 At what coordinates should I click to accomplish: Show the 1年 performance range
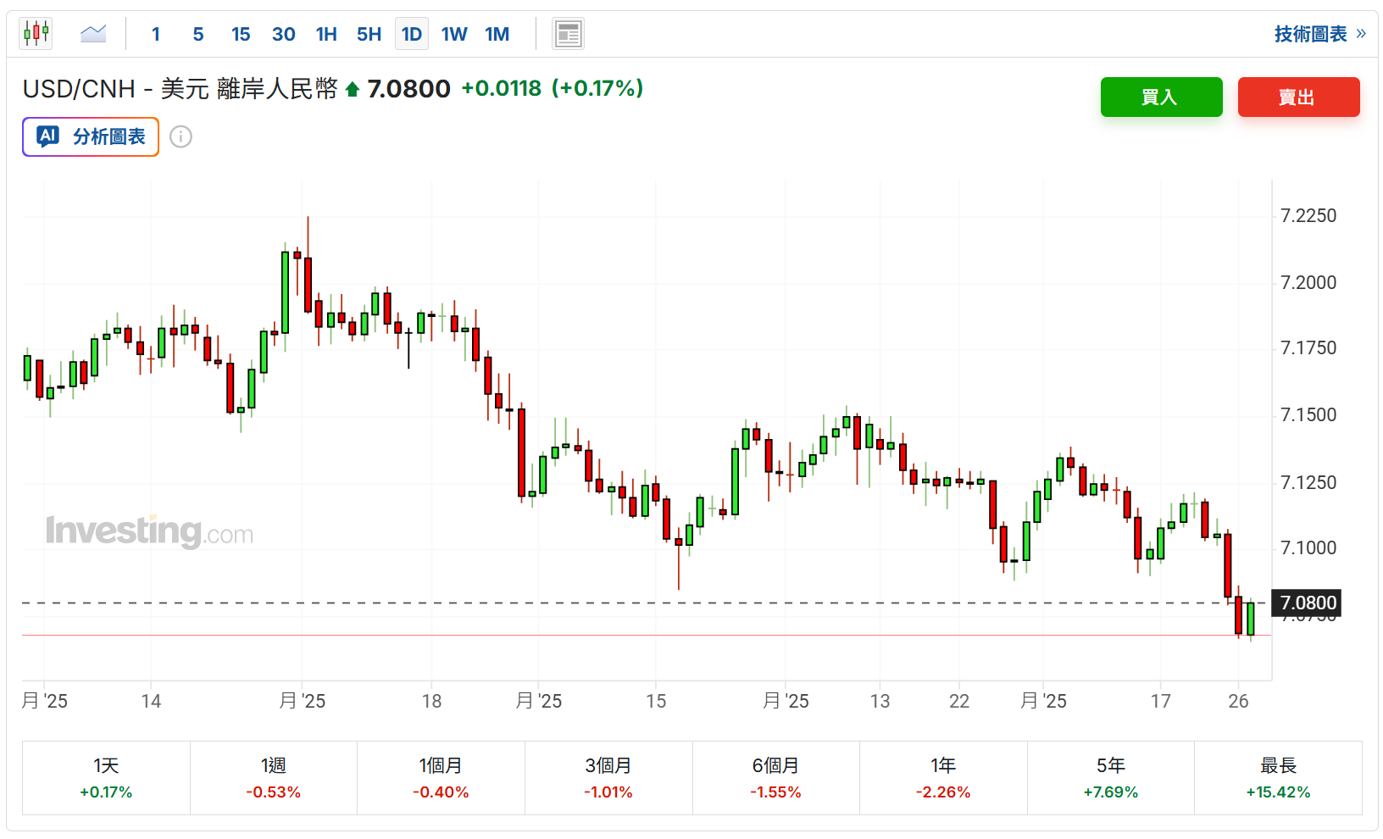click(x=942, y=778)
